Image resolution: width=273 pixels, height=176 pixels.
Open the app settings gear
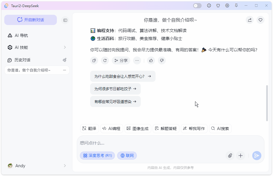(x=227, y=5)
